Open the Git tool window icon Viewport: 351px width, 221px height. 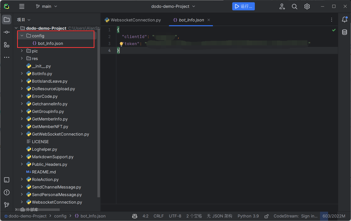(x=7, y=205)
